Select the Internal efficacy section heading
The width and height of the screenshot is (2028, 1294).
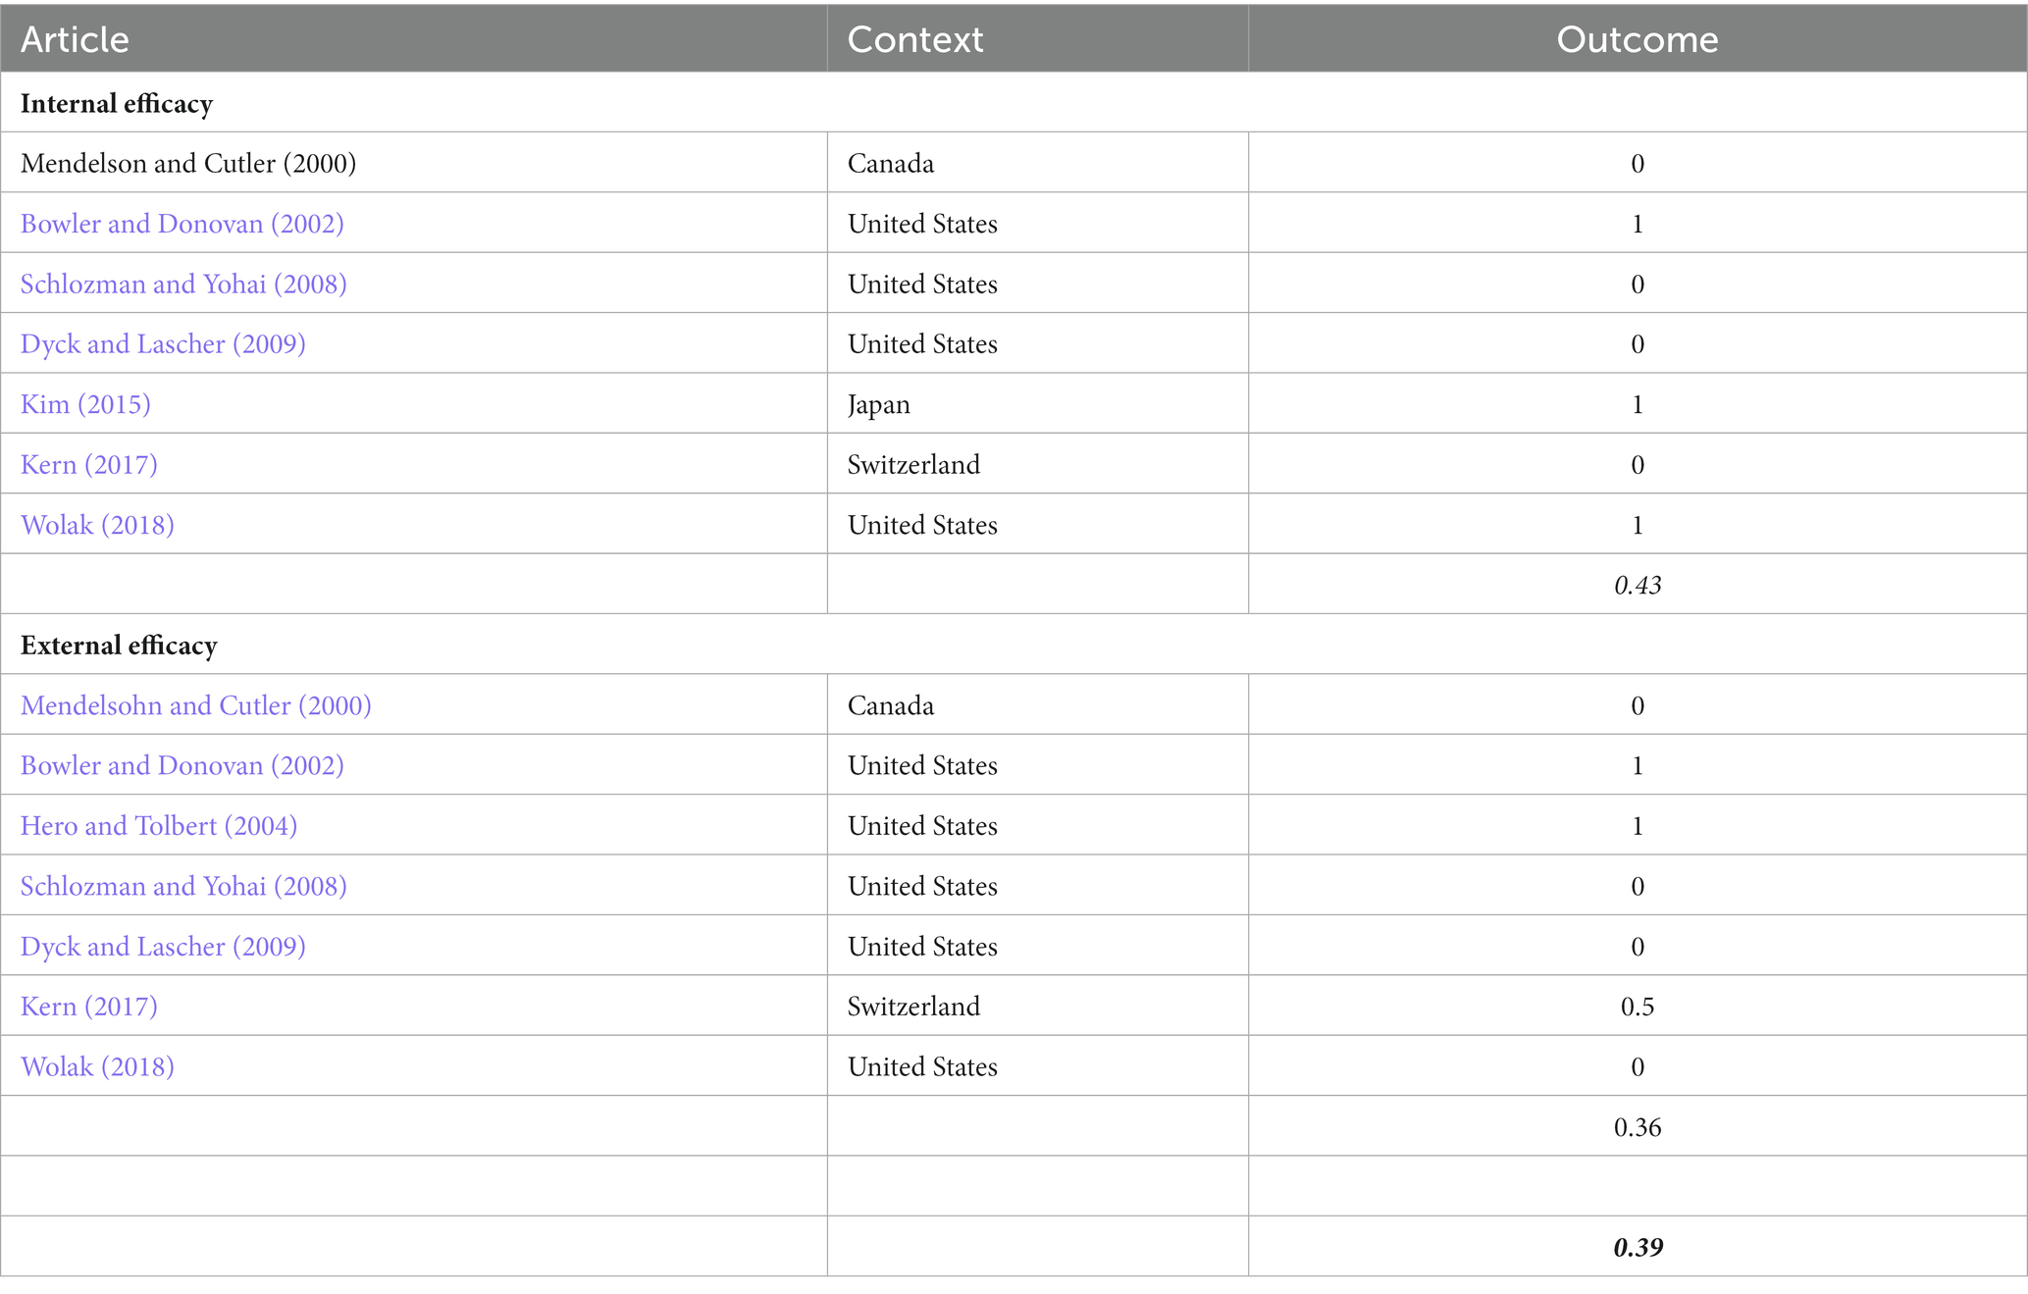tap(117, 103)
